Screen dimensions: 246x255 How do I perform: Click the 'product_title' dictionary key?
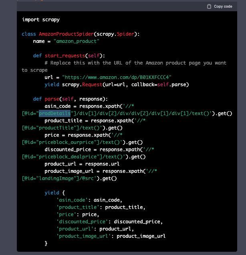click(78, 207)
